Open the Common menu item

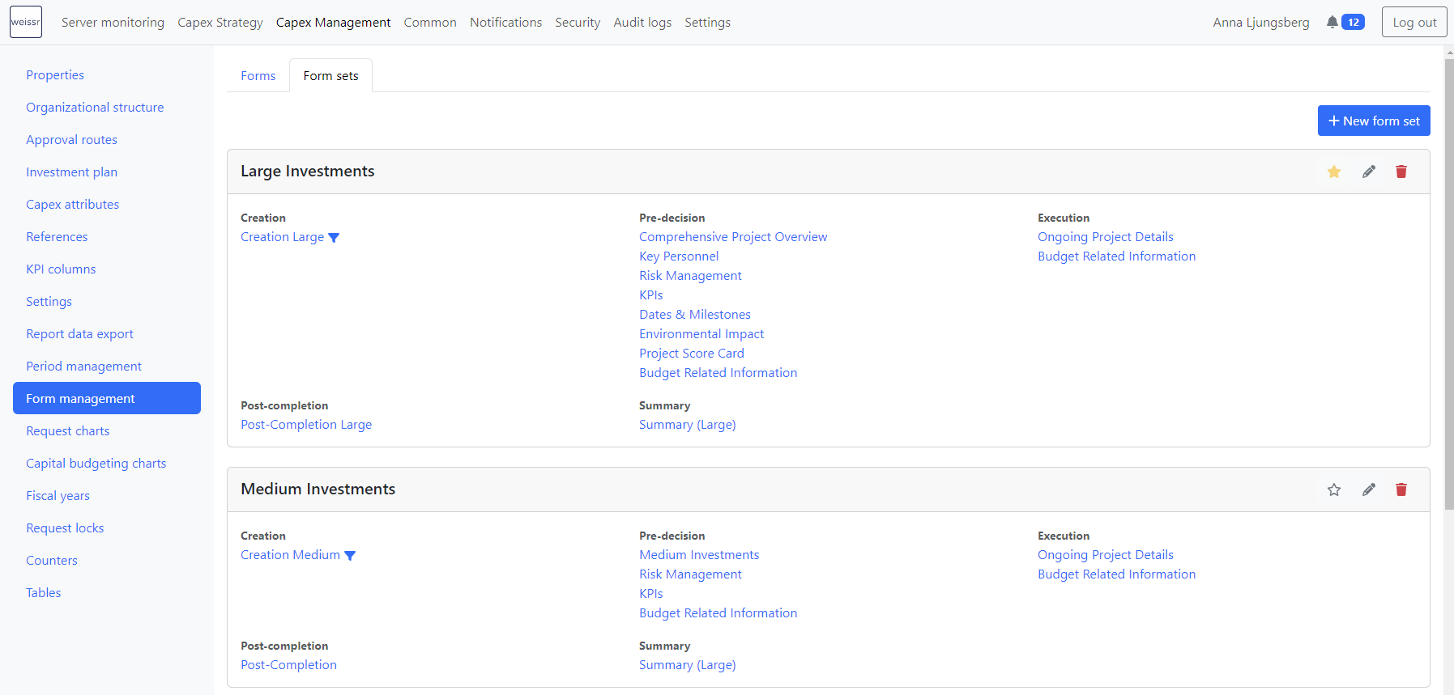[430, 22]
